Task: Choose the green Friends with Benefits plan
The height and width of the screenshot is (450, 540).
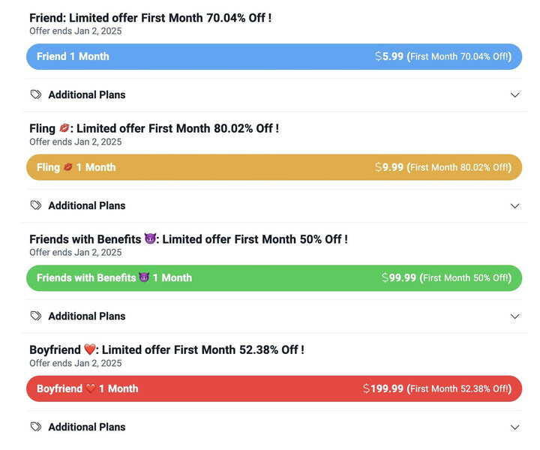Action: [x=274, y=277]
